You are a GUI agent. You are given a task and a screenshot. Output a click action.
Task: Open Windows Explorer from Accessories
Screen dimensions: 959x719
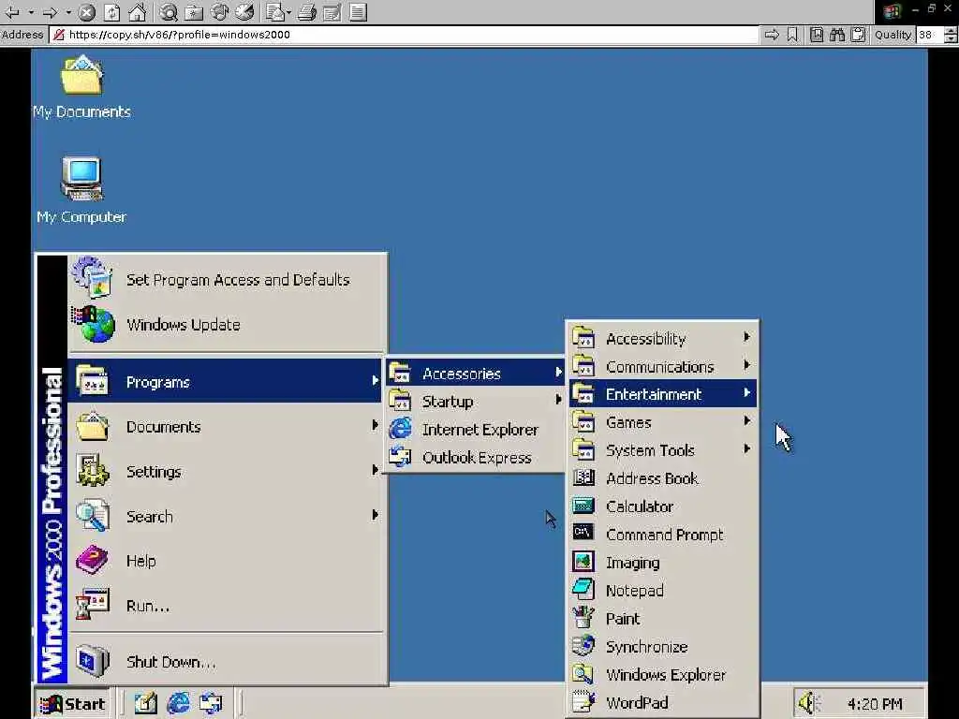click(x=663, y=674)
